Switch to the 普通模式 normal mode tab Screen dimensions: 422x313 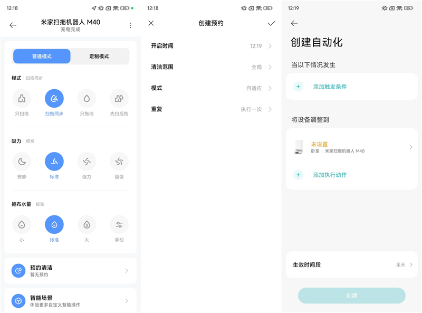click(41, 56)
